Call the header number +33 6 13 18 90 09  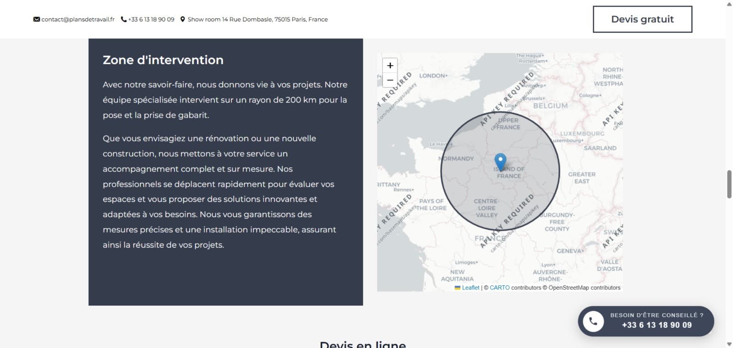151,19
